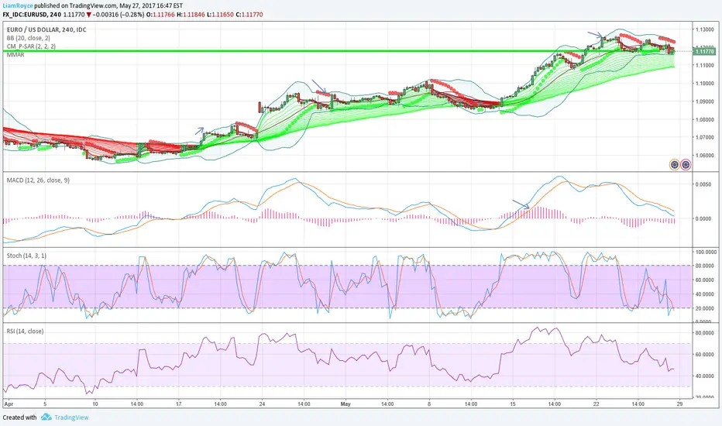Click the 29 date label on time axis
Image resolution: width=722 pixels, height=426 pixels.
coord(679,404)
